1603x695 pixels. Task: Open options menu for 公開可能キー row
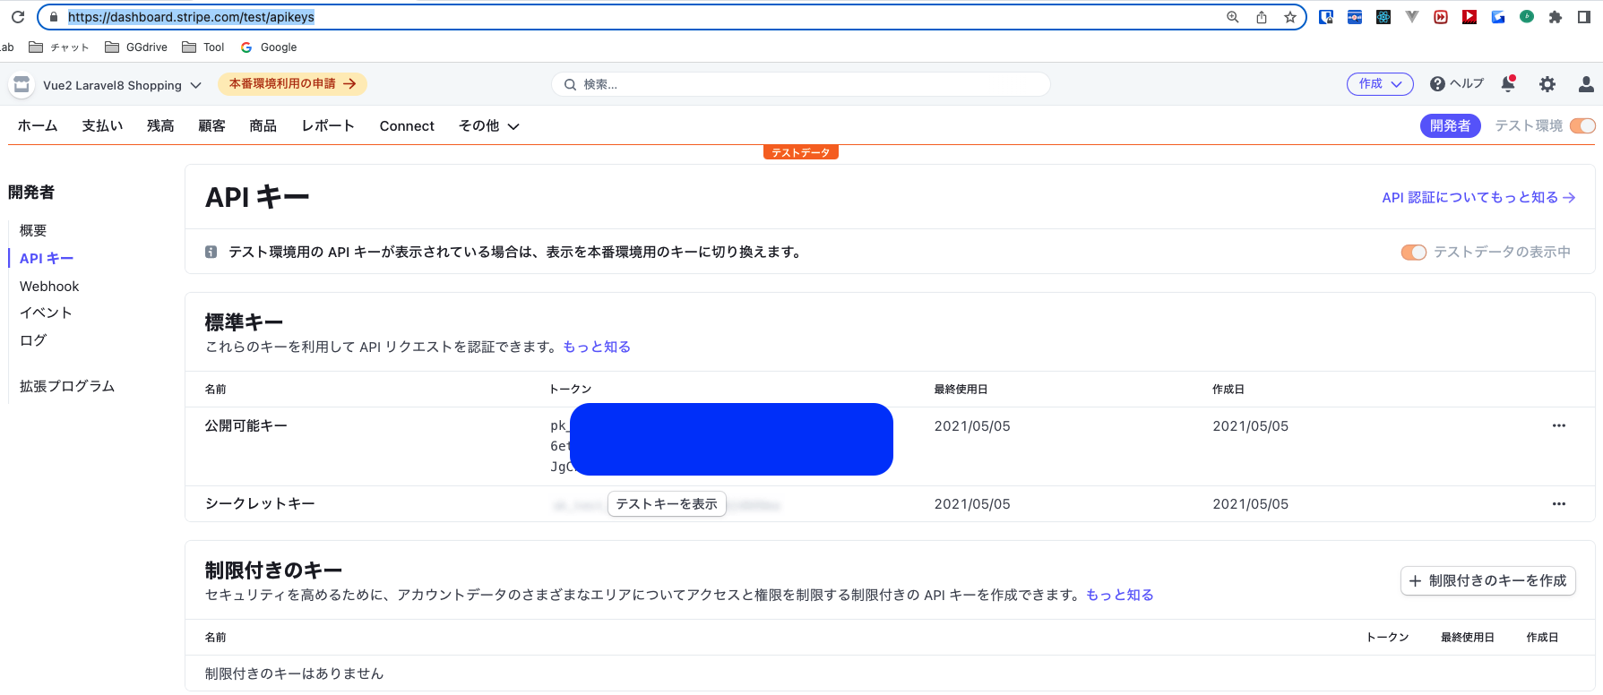1559,426
